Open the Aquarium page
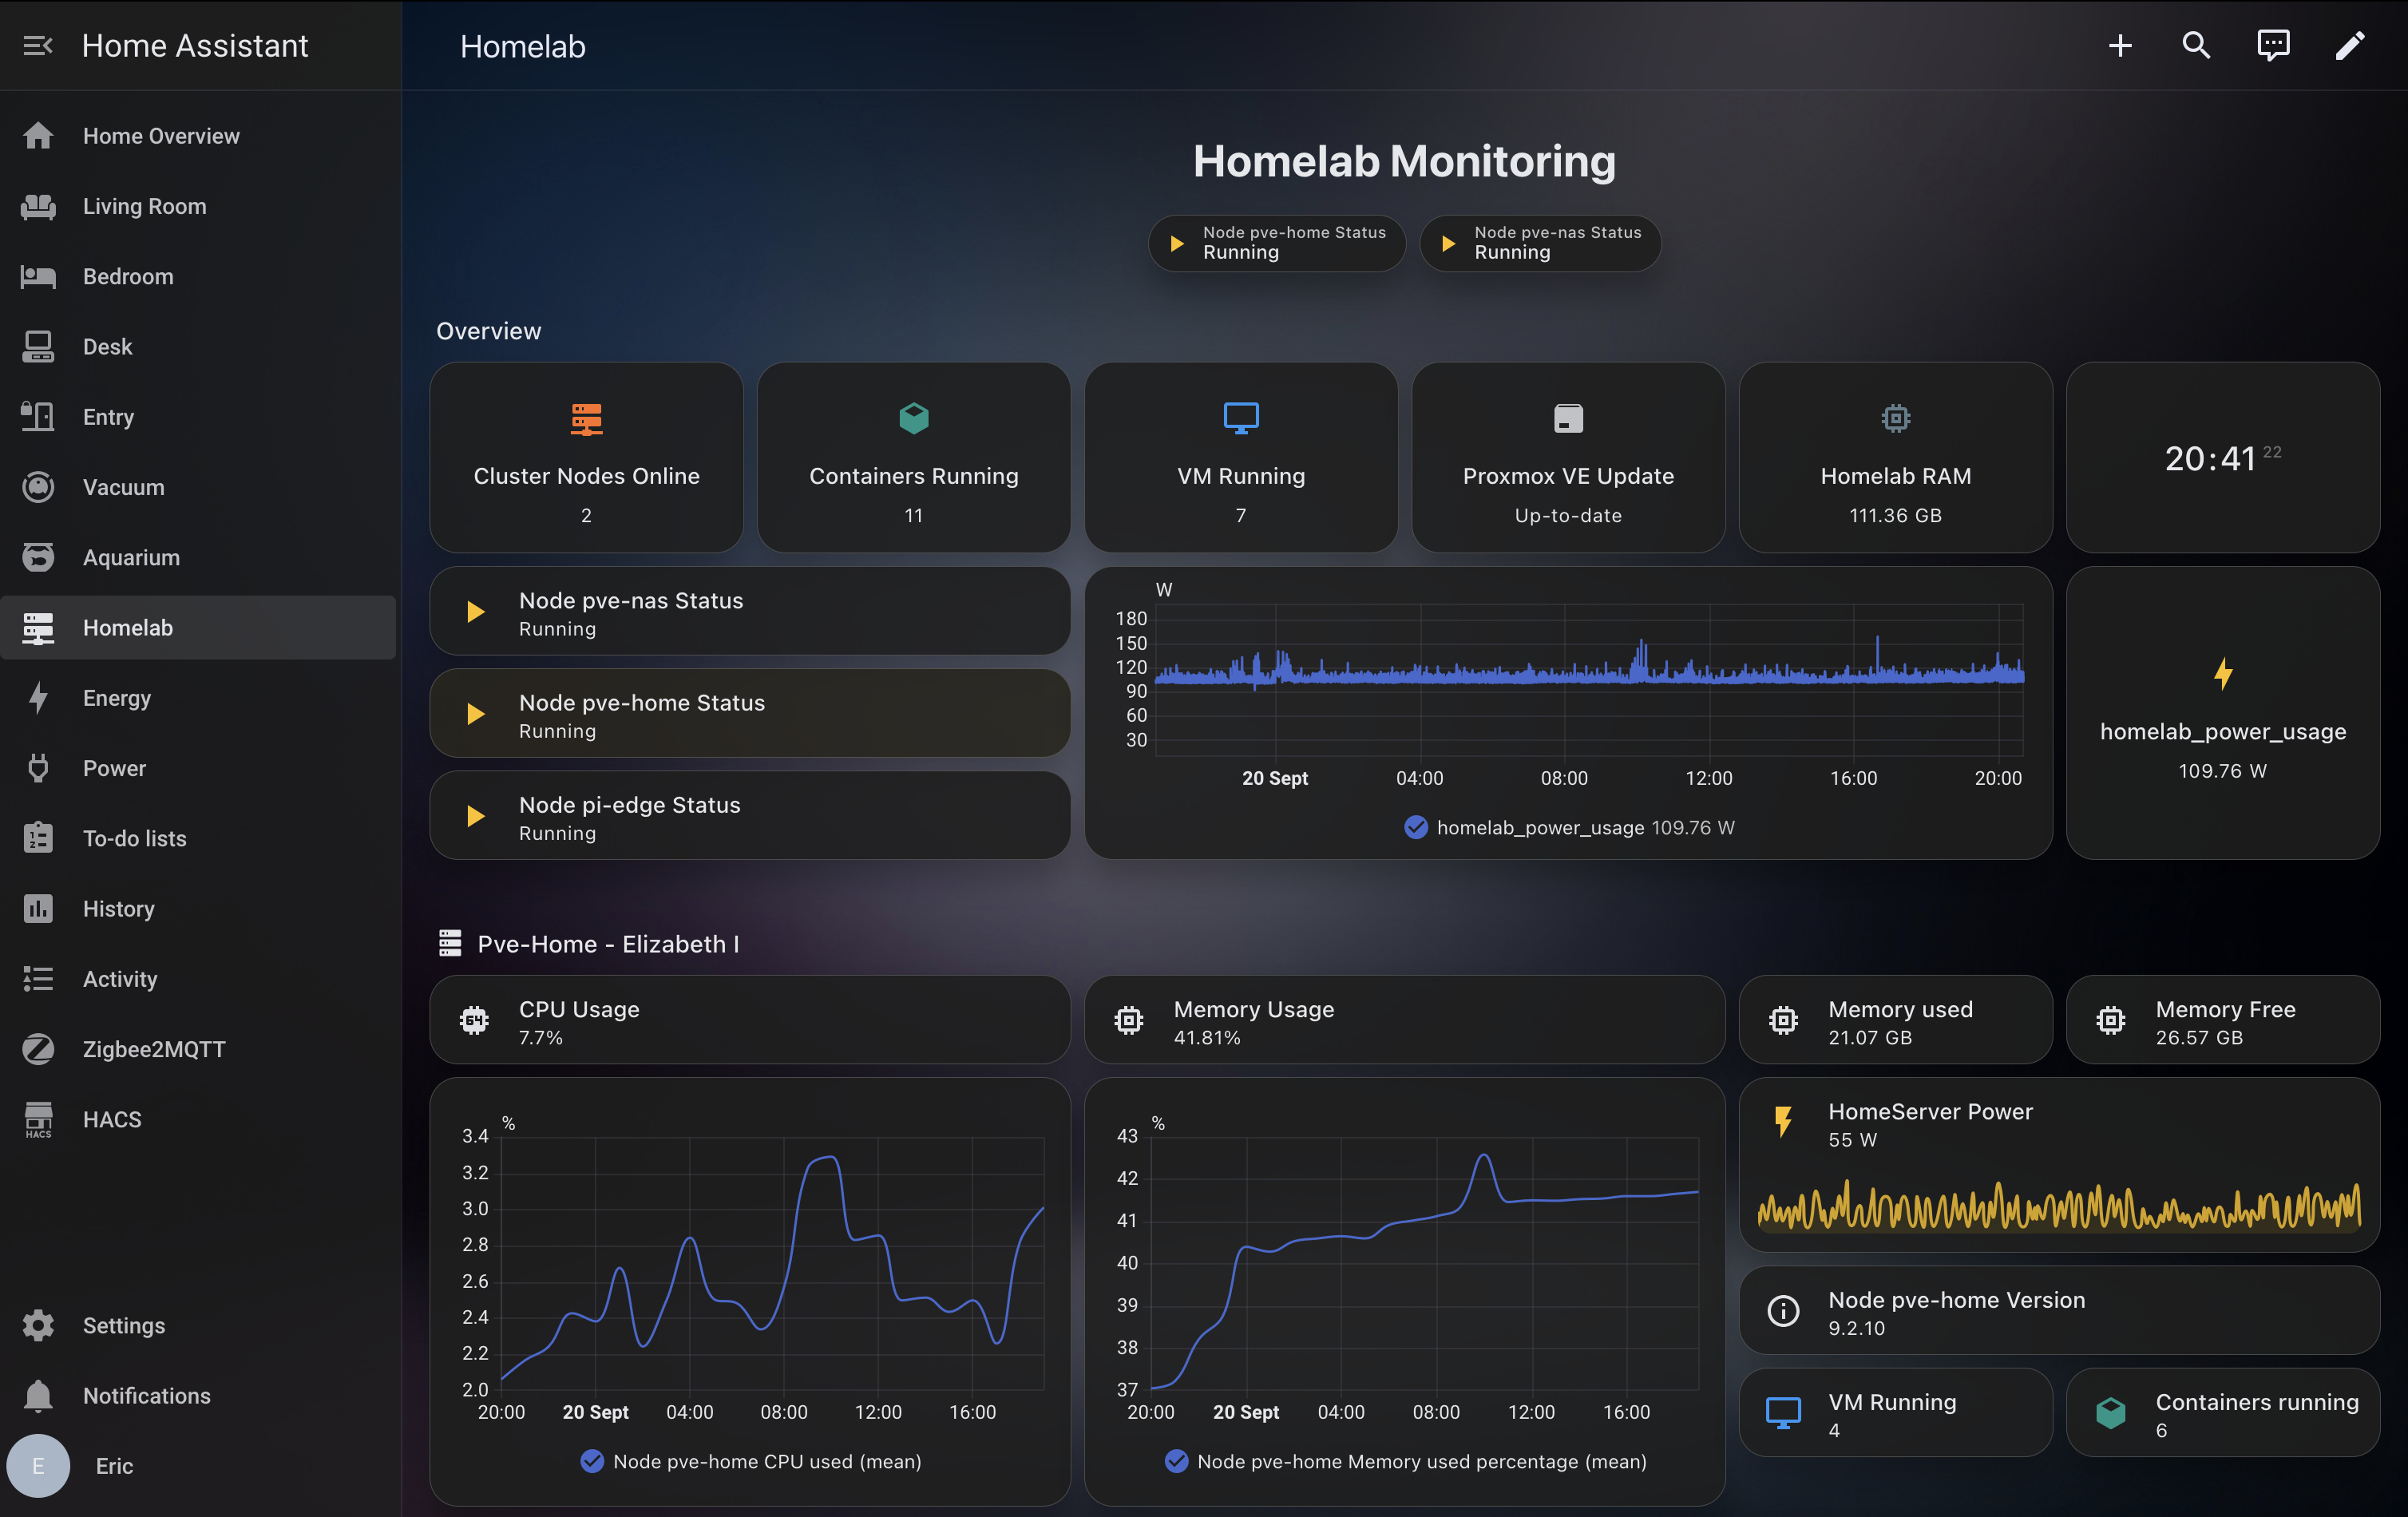The image size is (2408, 1517). pos(198,557)
